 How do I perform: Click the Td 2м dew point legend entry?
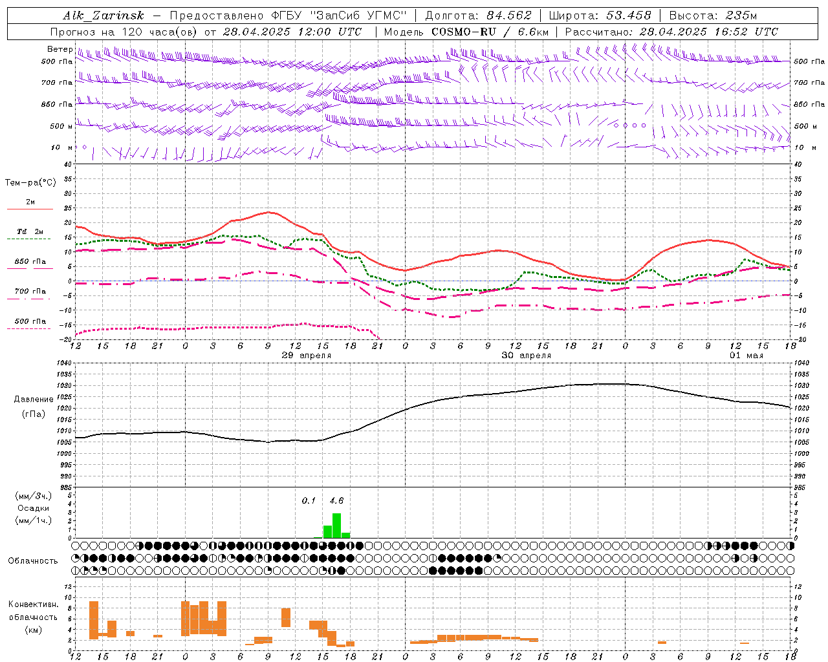30,231
